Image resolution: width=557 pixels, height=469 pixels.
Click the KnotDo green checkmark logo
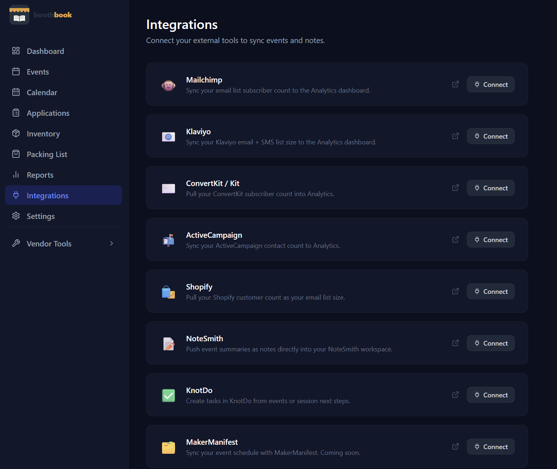(169, 396)
